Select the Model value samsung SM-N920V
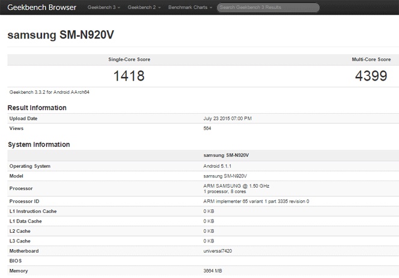The width and height of the screenshot is (399, 278). coord(225,176)
